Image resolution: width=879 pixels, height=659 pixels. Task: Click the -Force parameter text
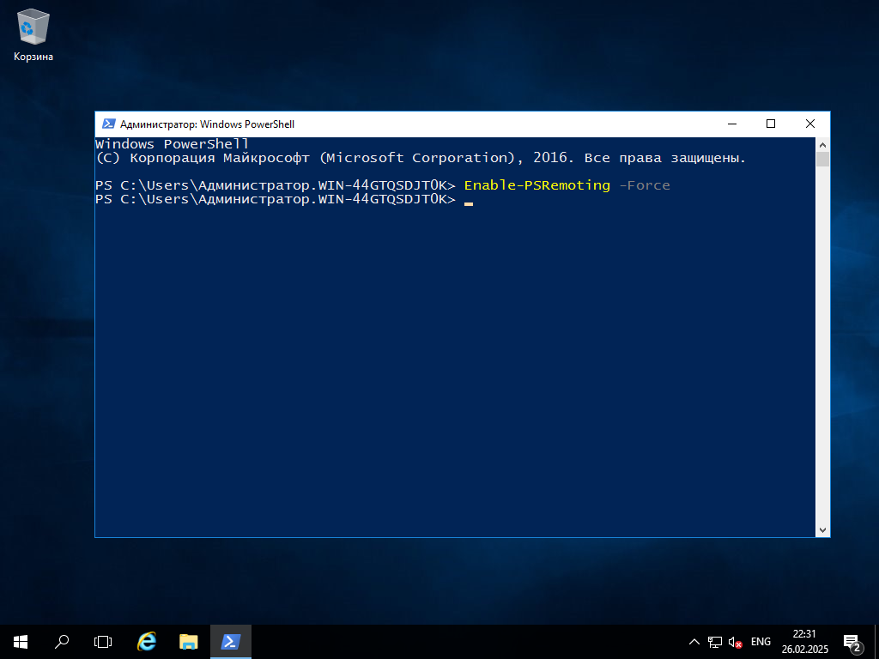(x=645, y=185)
